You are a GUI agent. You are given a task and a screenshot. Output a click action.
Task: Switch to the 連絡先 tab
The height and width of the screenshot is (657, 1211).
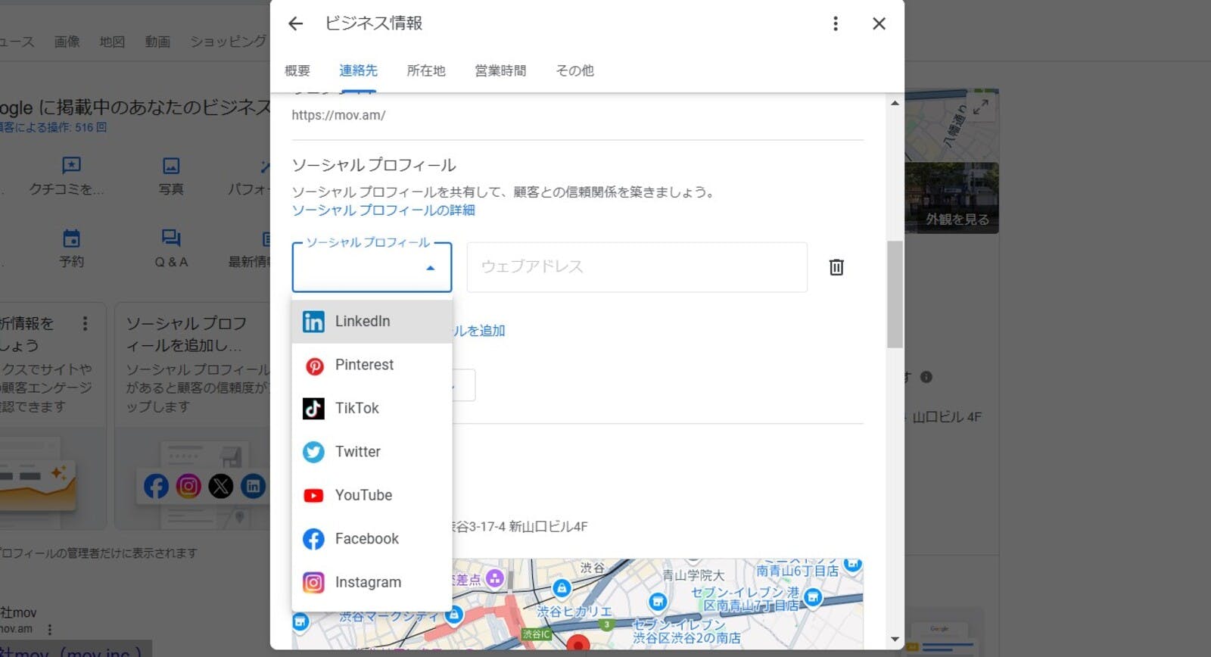(358, 71)
